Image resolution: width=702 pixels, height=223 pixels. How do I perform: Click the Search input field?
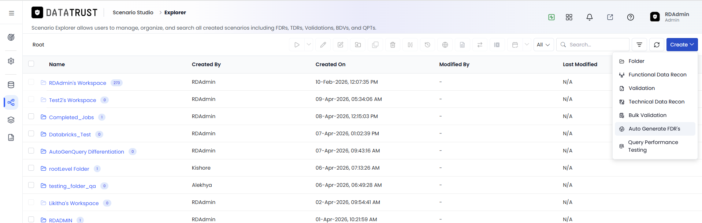pos(593,45)
